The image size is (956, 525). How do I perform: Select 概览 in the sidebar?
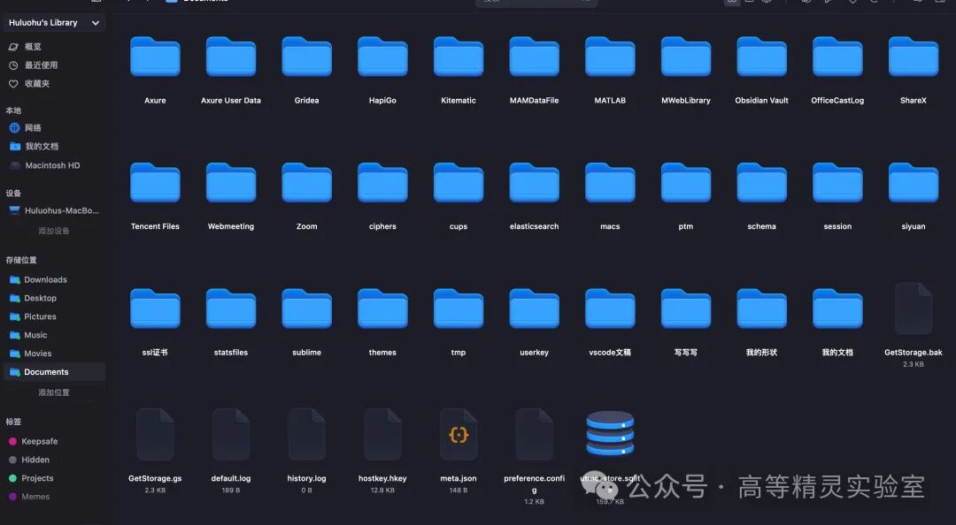pyautogui.click(x=25, y=47)
